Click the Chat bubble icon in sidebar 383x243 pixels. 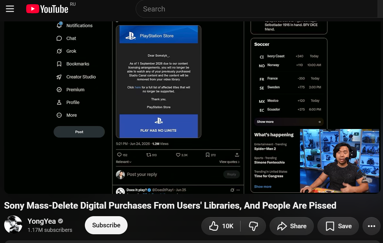(x=59, y=38)
